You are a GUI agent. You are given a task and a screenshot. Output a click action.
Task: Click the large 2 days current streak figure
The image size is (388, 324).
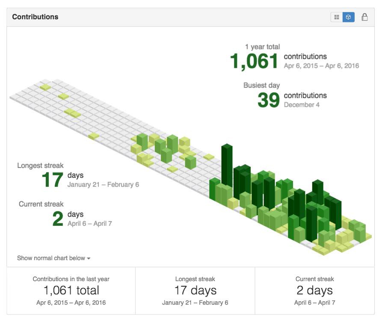point(58,219)
